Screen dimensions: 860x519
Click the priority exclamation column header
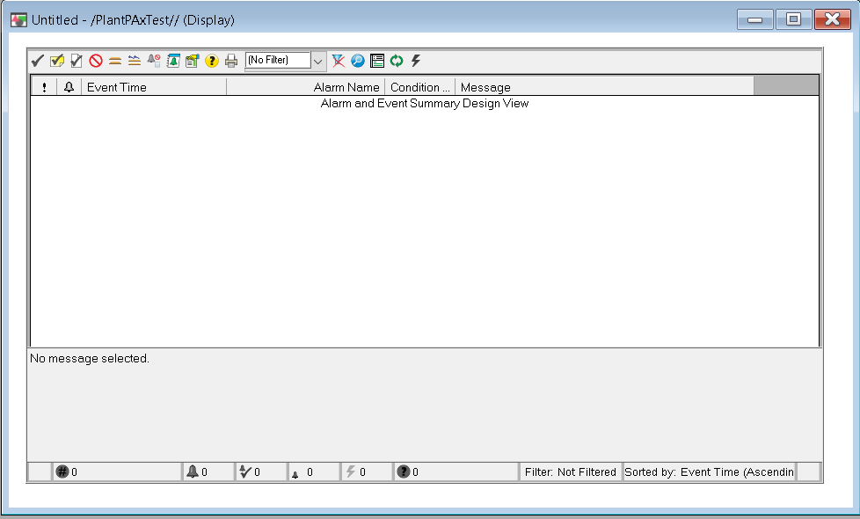(x=44, y=87)
